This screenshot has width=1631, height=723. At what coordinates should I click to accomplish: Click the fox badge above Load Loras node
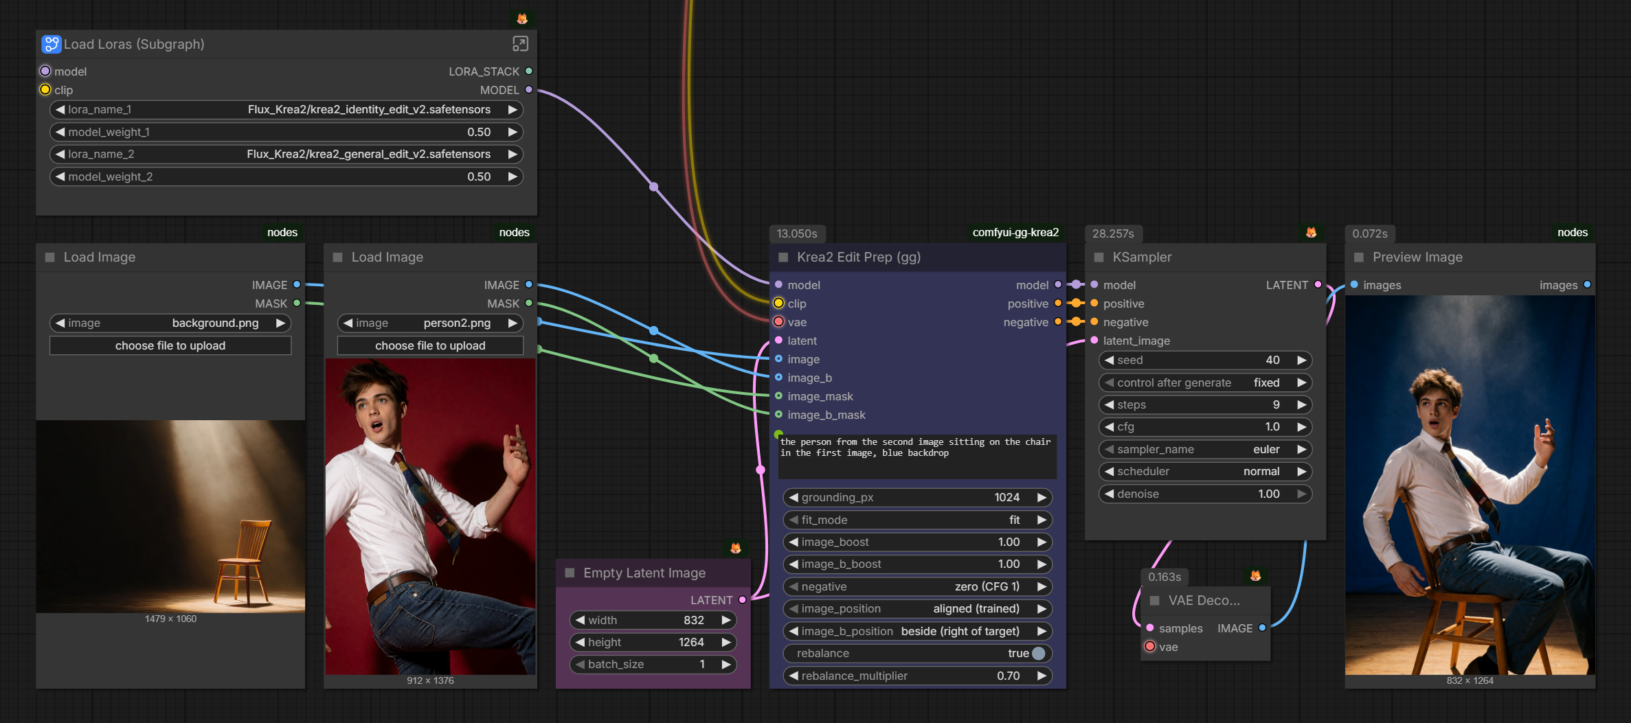tap(522, 19)
